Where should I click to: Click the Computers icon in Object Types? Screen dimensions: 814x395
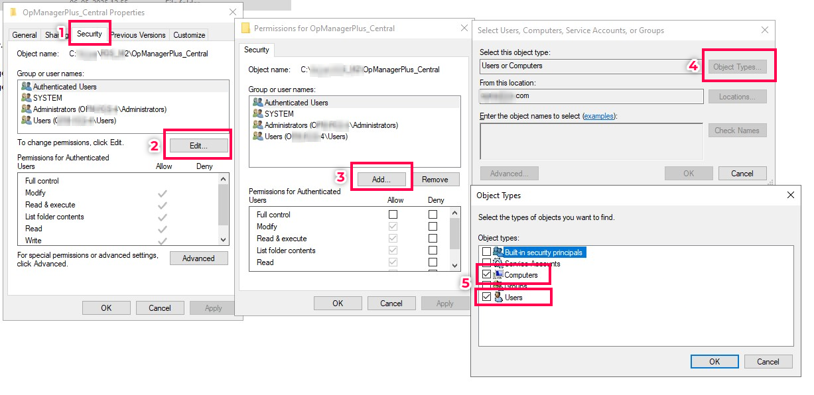coord(498,274)
